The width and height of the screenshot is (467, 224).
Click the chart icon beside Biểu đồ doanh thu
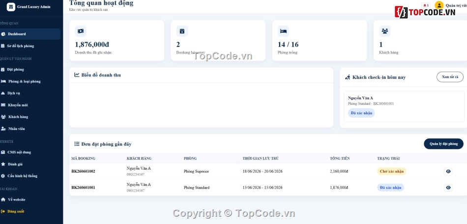(77, 75)
